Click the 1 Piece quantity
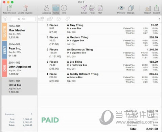 coord(52,74)
